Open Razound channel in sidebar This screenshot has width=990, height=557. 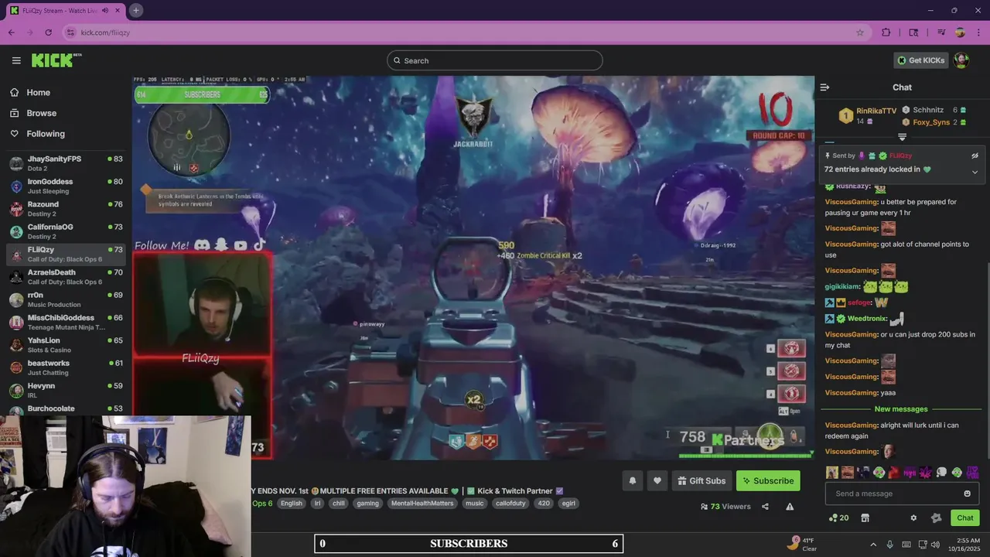coord(66,209)
